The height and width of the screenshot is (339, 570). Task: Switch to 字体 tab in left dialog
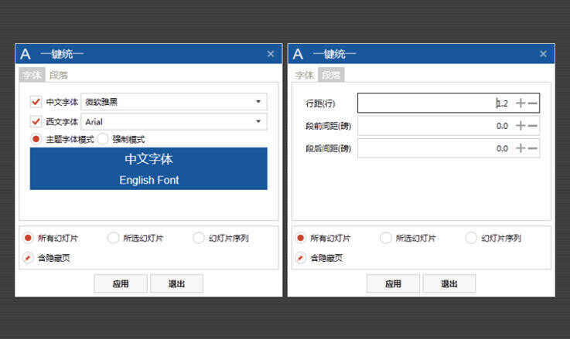[32, 75]
